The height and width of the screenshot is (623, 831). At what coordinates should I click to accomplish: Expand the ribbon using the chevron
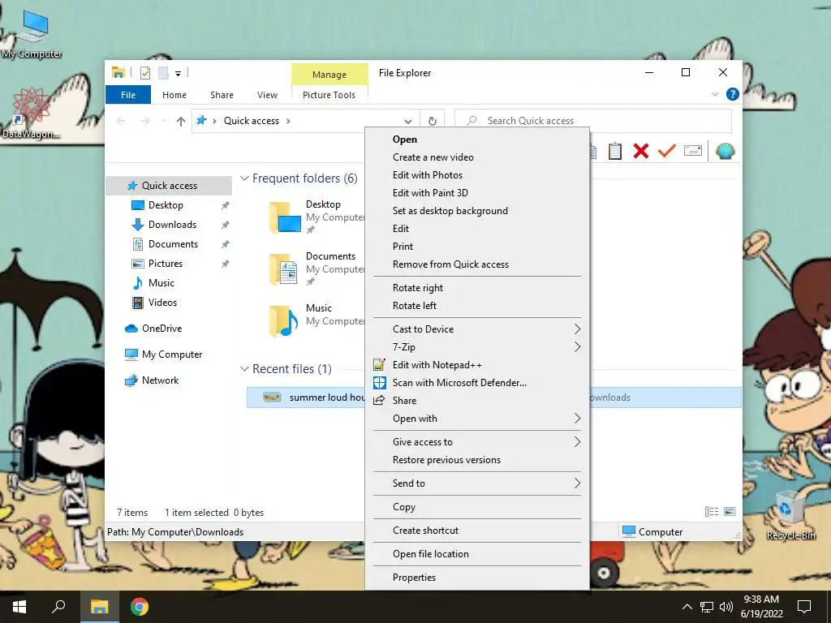pyautogui.click(x=714, y=94)
